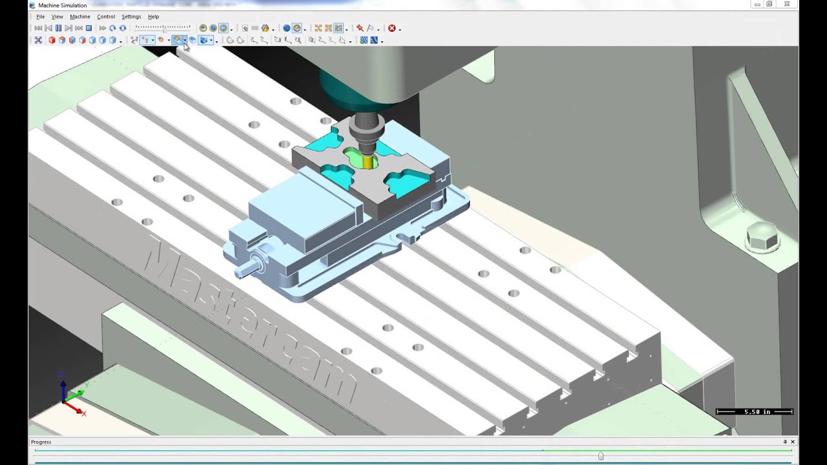This screenshot has height=465, width=827.
Task: Open dropdown arrow after blue toolpath icons
Action: [x=382, y=41]
